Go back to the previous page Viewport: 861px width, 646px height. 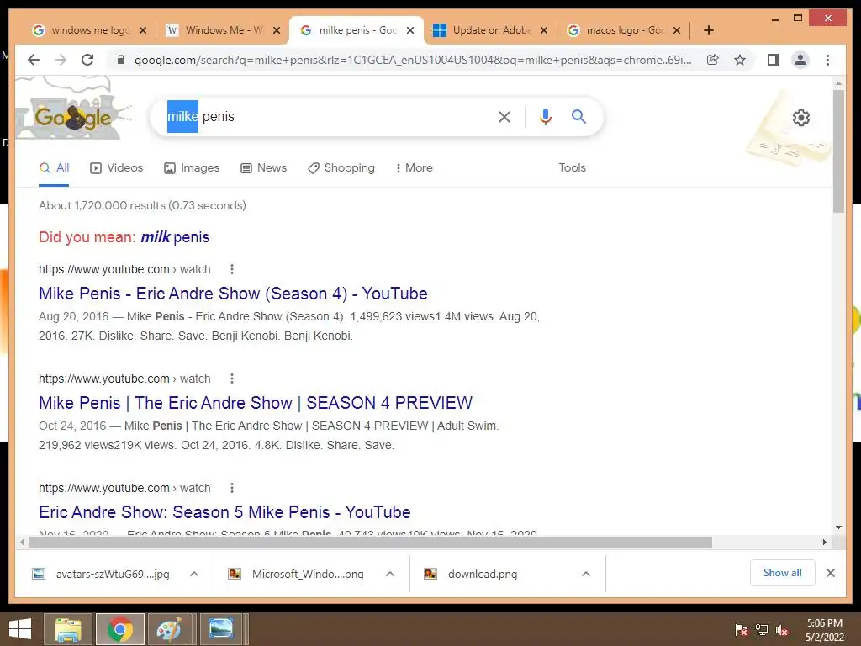(x=34, y=60)
